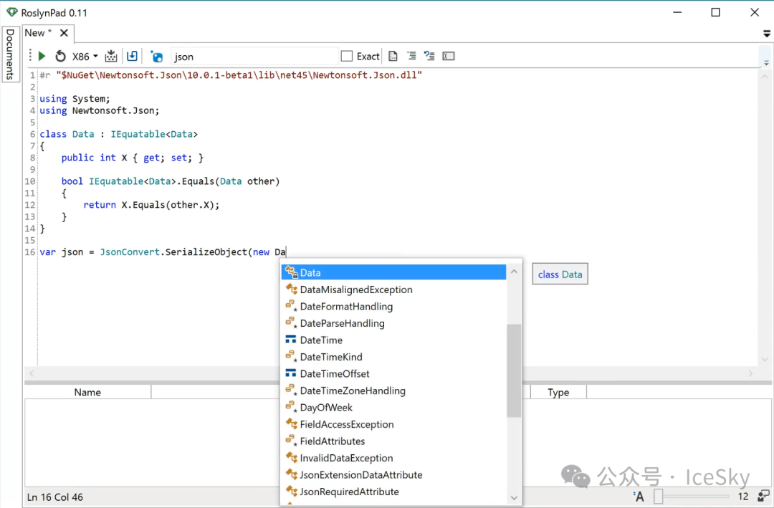This screenshot has width=774, height=508.
Task: Click the comment selection icon
Action: (x=411, y=56)
